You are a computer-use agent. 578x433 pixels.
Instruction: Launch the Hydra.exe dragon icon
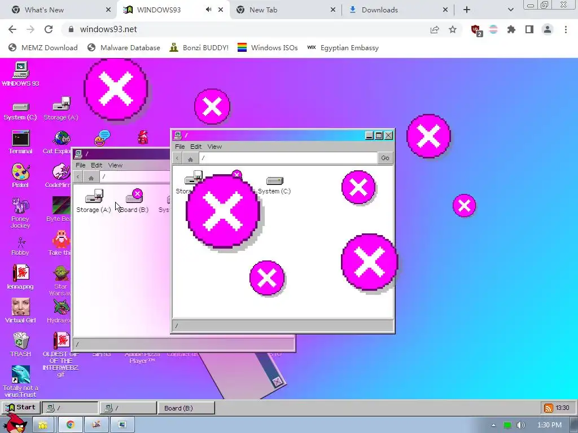[61, 311]
